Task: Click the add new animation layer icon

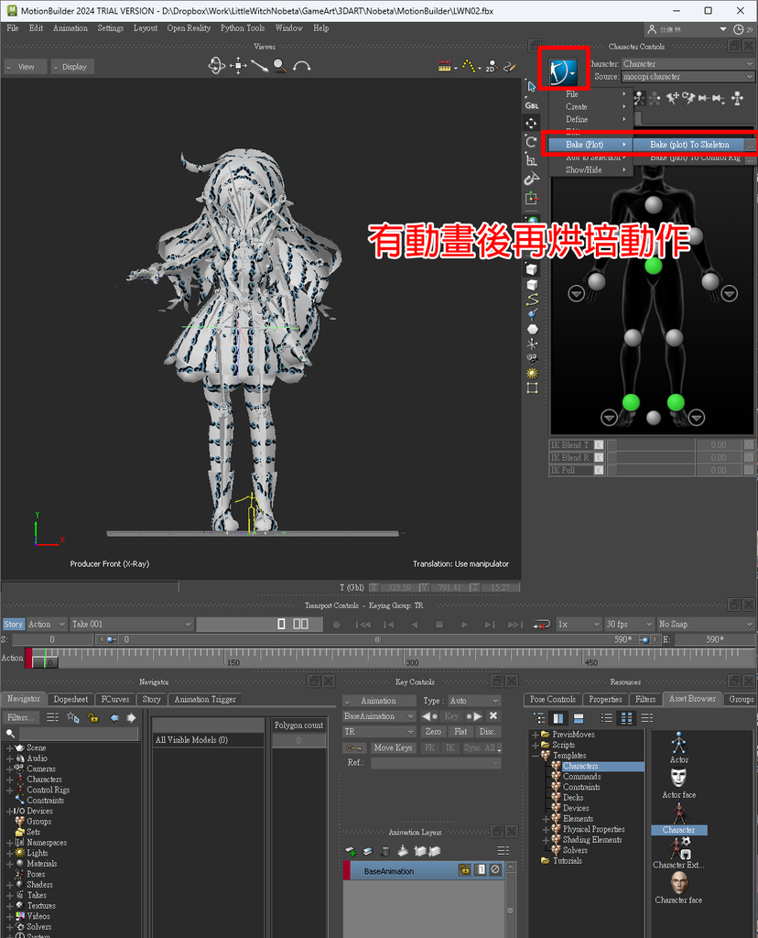Action: tap(351, 851)
